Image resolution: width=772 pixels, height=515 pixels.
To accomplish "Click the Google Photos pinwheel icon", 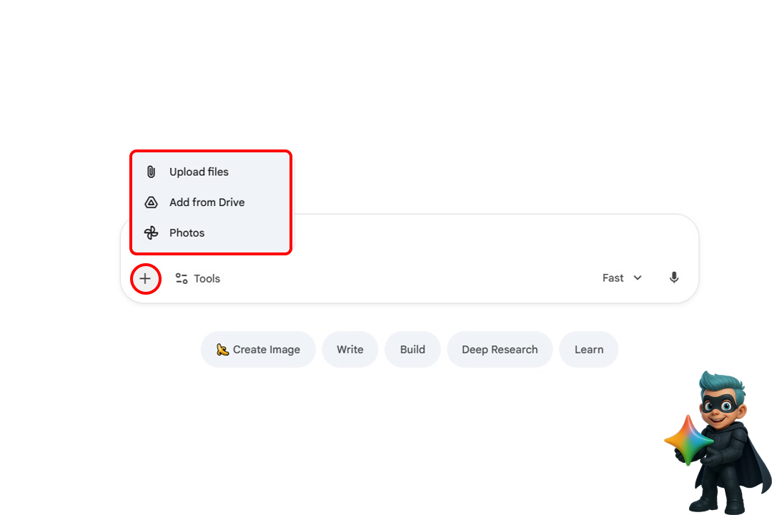I will 151,232.
